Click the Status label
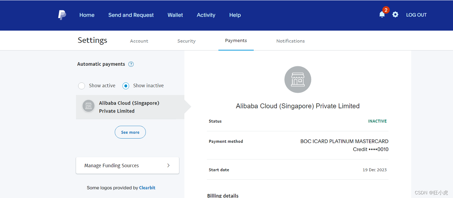This screenshot has width=453, height=198. click(215, 121)
